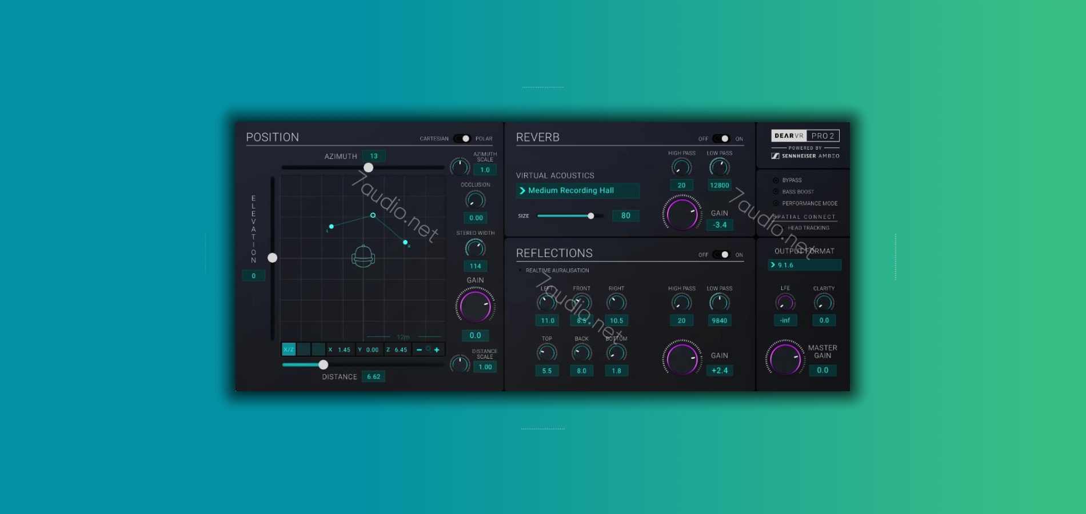Click the Elevation value field showing 0
Viewport: 1086px width, 514px height.
click(x=254, y=276)
